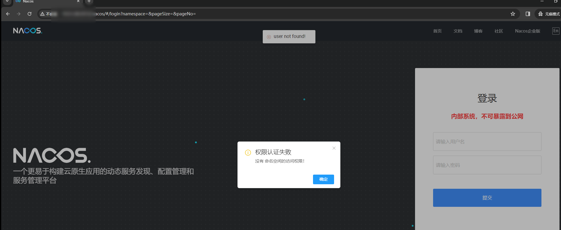Close the 权限认证失败 dialog with the X

pyautogui.click(x=334, y=148)
